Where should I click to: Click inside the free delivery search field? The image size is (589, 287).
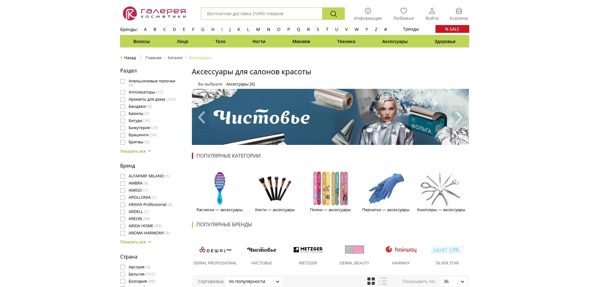pos(261,14)
